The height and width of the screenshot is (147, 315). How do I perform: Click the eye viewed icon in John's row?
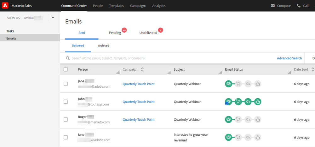(x=229, y=101)
